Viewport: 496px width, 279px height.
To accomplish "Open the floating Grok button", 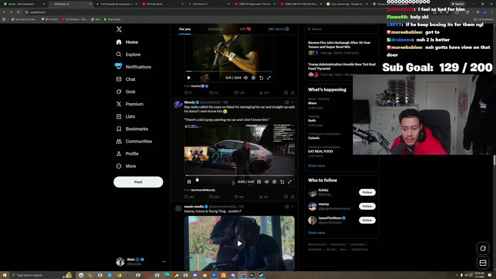I will (x=483, y=248).
